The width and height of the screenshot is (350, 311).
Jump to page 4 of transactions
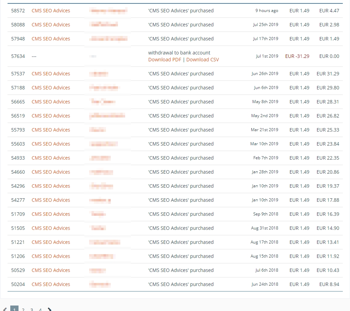coord(40,310)
